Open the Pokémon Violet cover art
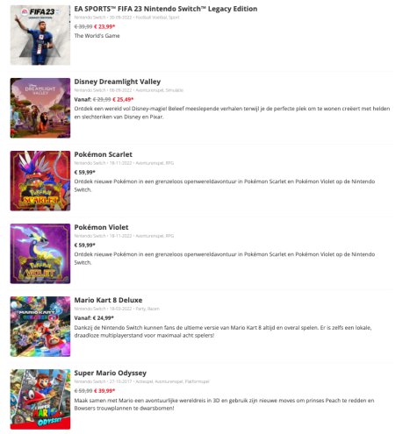Screen dimensions: 417x434 tap(40, 253)
